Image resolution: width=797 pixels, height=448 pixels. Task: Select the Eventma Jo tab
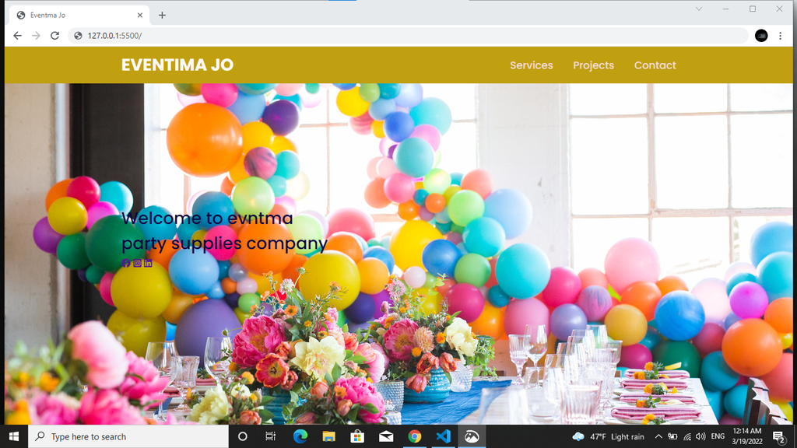click(x=79, y=16)
